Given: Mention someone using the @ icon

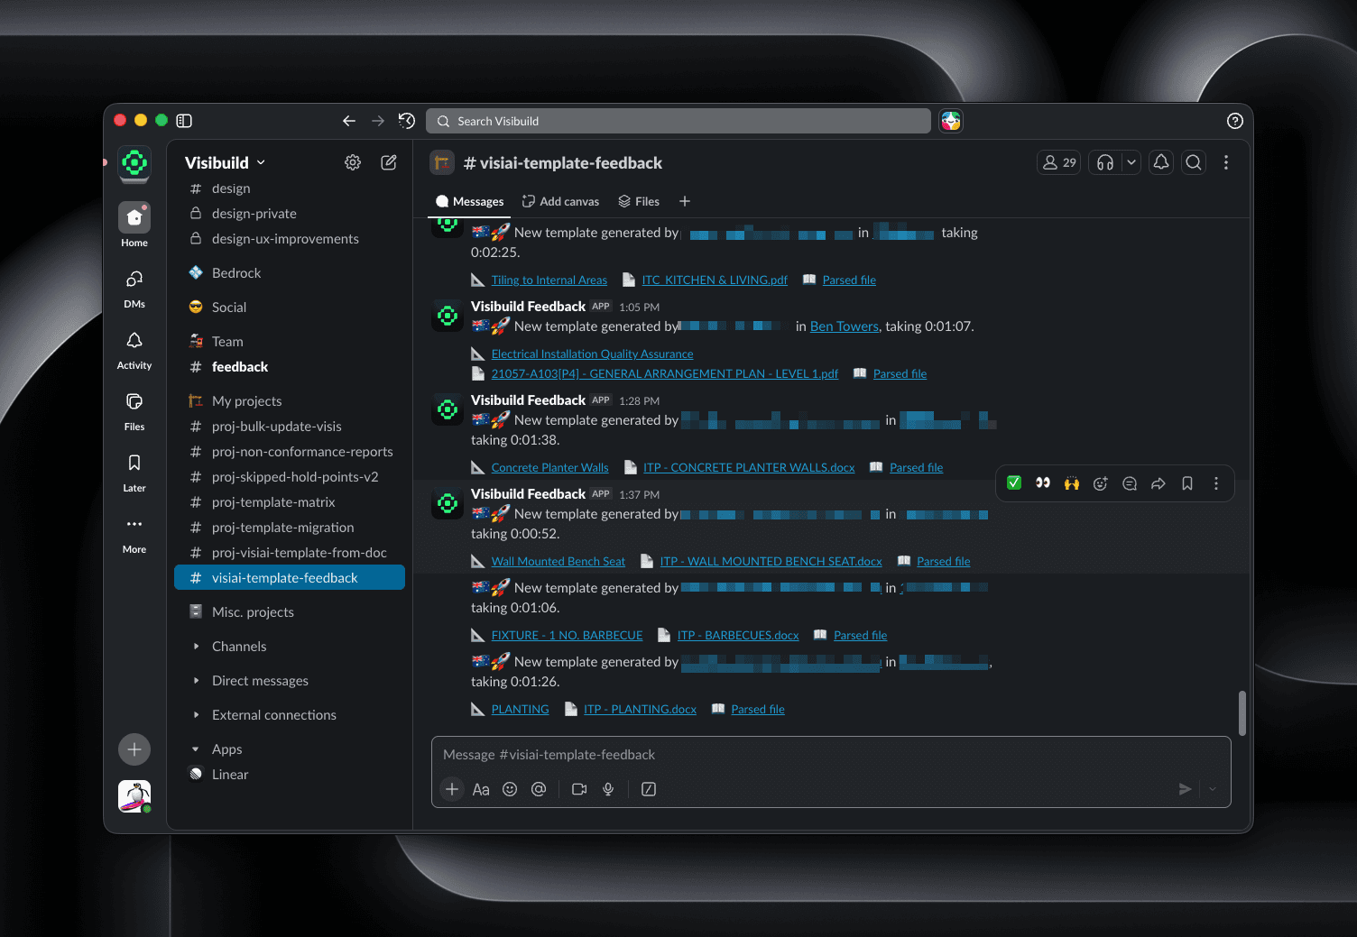Looking at the screenshot, I should [x=539, y=789].
